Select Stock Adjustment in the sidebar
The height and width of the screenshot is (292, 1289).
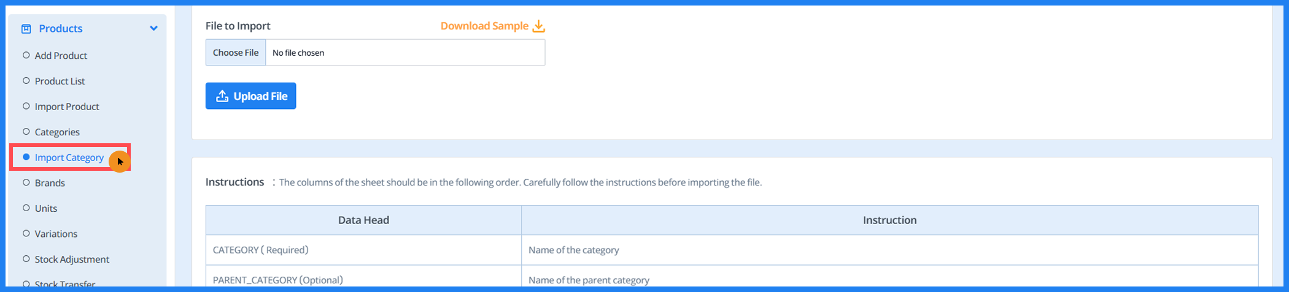point(72,260)
